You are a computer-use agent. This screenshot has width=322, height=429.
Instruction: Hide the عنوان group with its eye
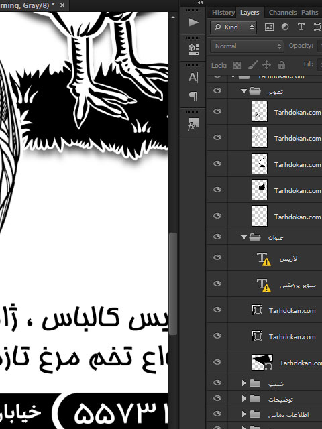[217, 237]
